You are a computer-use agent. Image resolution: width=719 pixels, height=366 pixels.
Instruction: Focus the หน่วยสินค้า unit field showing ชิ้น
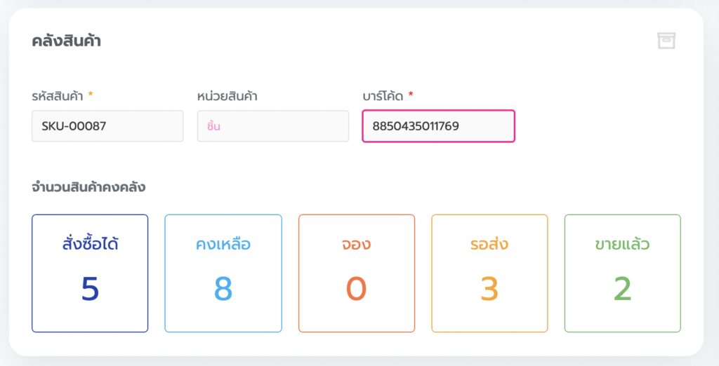(x=272, y=126)
